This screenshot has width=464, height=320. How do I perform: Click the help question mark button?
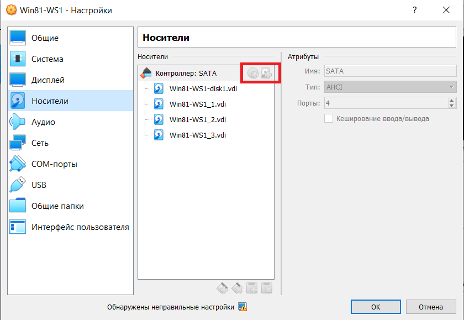[415, 10]
